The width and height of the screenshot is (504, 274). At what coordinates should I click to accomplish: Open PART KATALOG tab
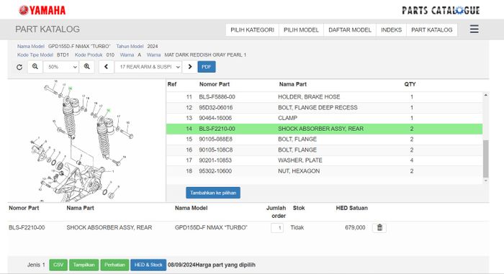coord(432,30)
